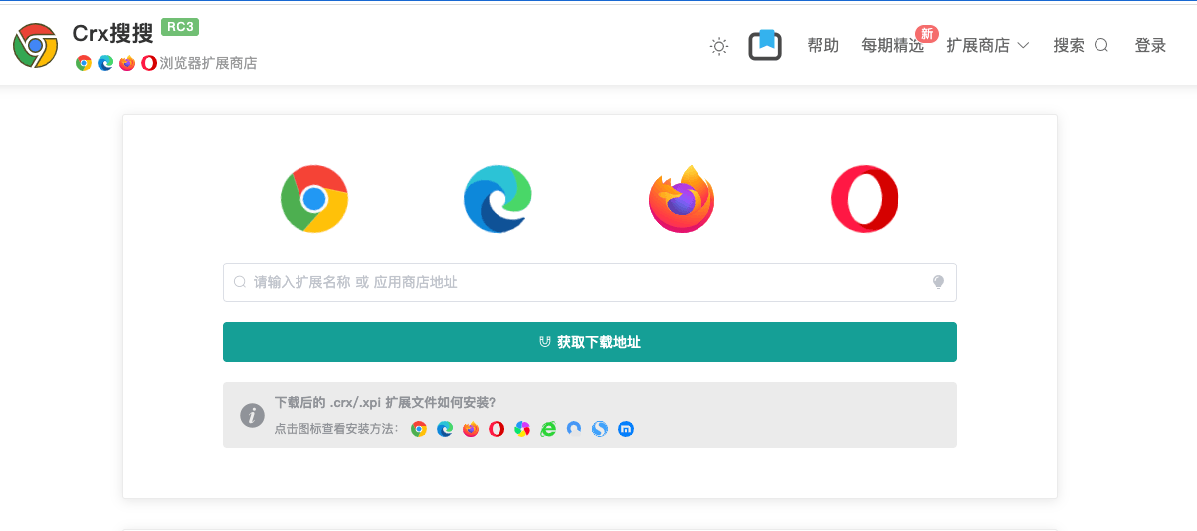This screenshot has height=531, width=1197.
Task: Click the 浏览器扩展商店 subtitle text
Action: point(208,63)
